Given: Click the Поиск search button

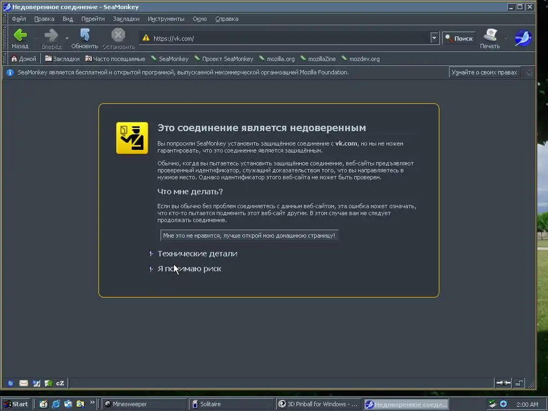Looking at the screenshot, I should coord(459,39).
